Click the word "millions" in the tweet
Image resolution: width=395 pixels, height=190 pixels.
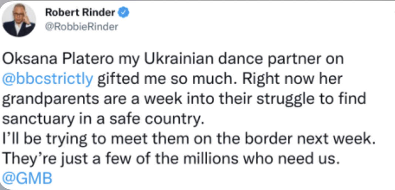213,159
